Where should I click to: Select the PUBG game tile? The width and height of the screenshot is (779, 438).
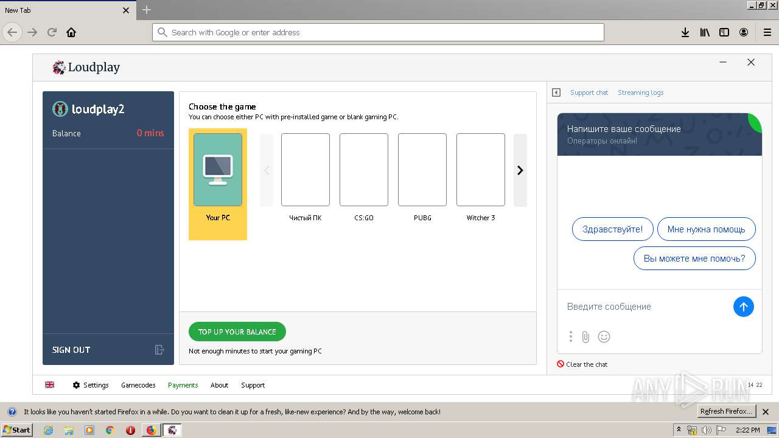pyautogui.click(x=422, y=170)
